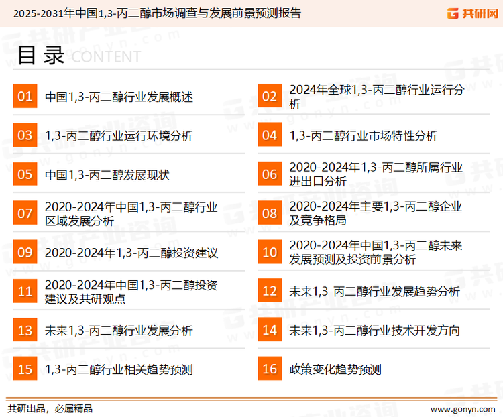Click the orange 04 number box
Screen dimensions: 503x417
(x=270, y=135)
